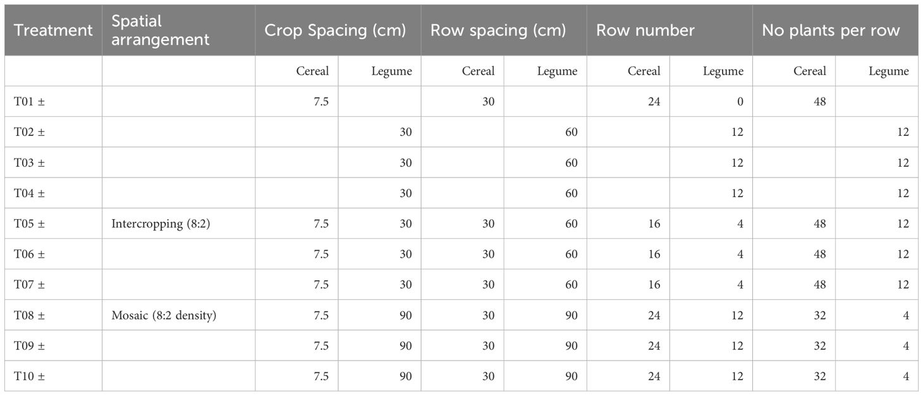
Task: Select the T02 ± treatment cell
Action: point(29,132)
